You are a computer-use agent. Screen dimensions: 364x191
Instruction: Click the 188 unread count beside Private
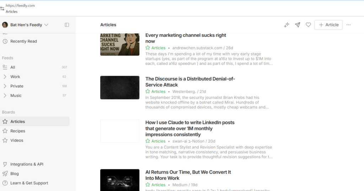(64, 86)
